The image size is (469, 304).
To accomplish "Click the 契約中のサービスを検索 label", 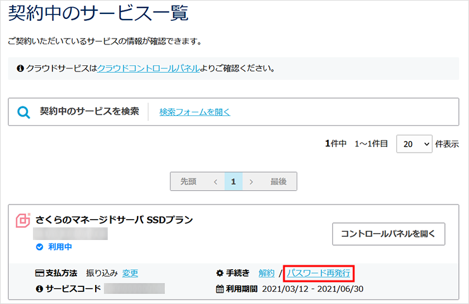I will 89,111.
